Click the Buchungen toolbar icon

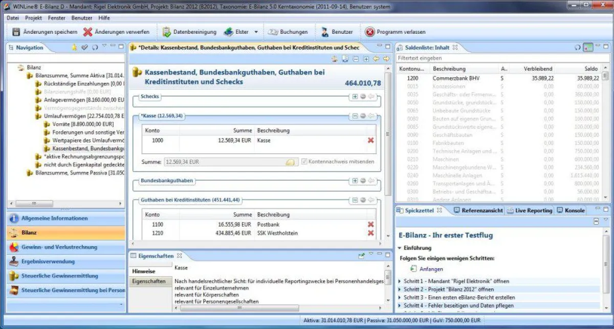(x=272, y=31)
